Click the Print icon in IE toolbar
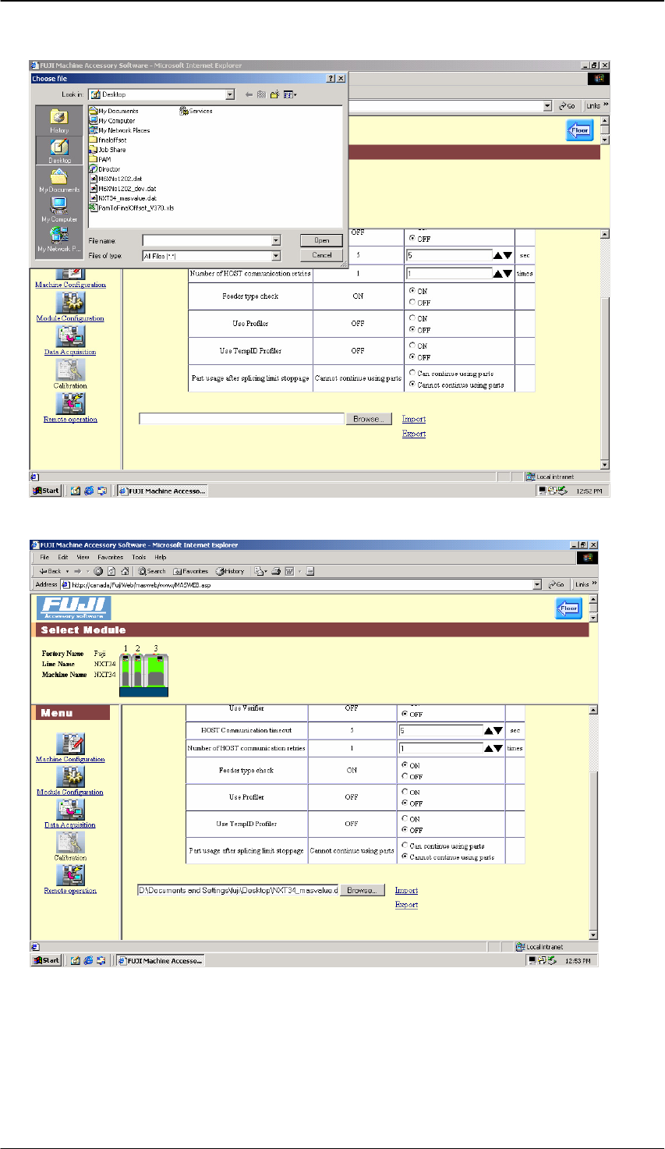Screen dimensions: 665x1149 click(275, 571)
